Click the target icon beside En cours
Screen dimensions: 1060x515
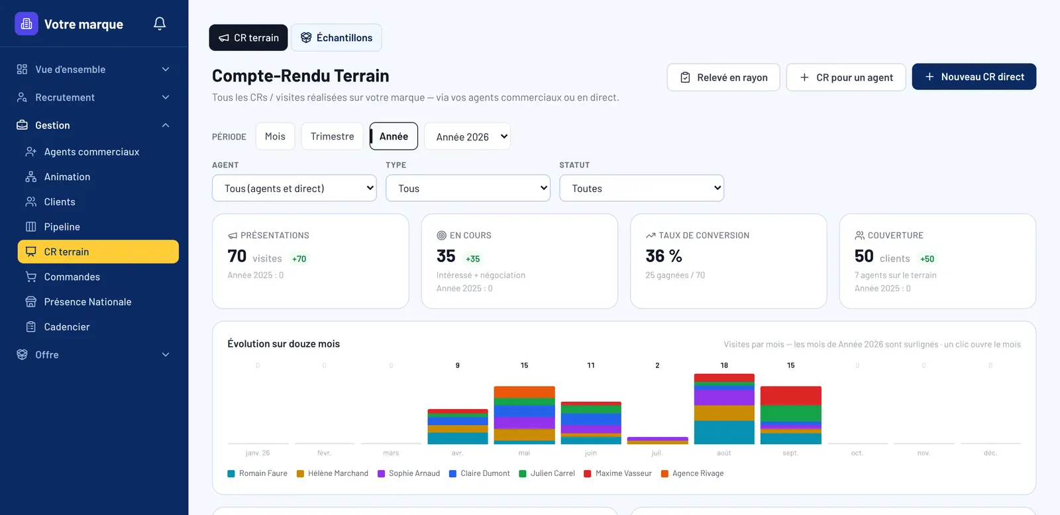pos(441,236)
